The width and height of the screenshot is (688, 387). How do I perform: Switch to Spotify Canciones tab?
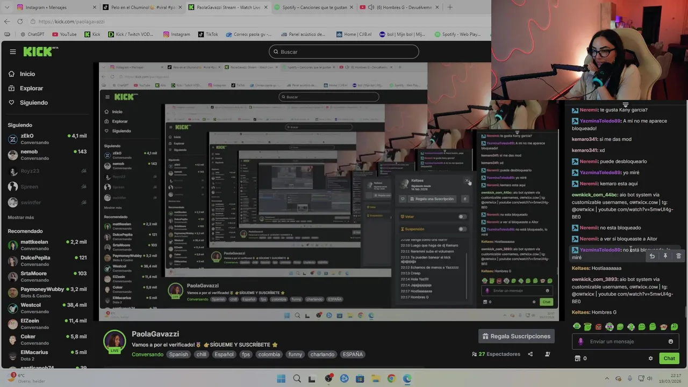(314, 7)
